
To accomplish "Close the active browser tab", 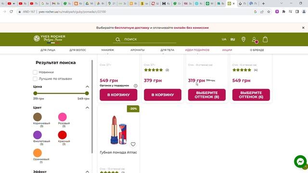I will coord(233,3).
